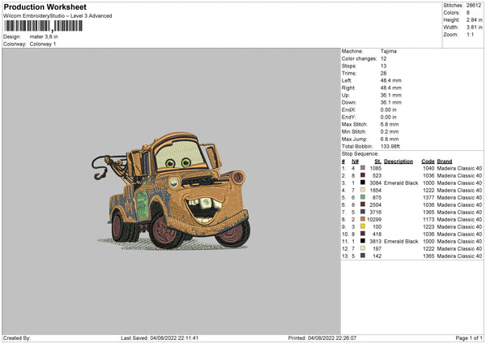Image resolution: width=486 pixels, height=344 pixels.
Task: Click the 'Page 1 of 1' footer text
Action: point(469,338)
